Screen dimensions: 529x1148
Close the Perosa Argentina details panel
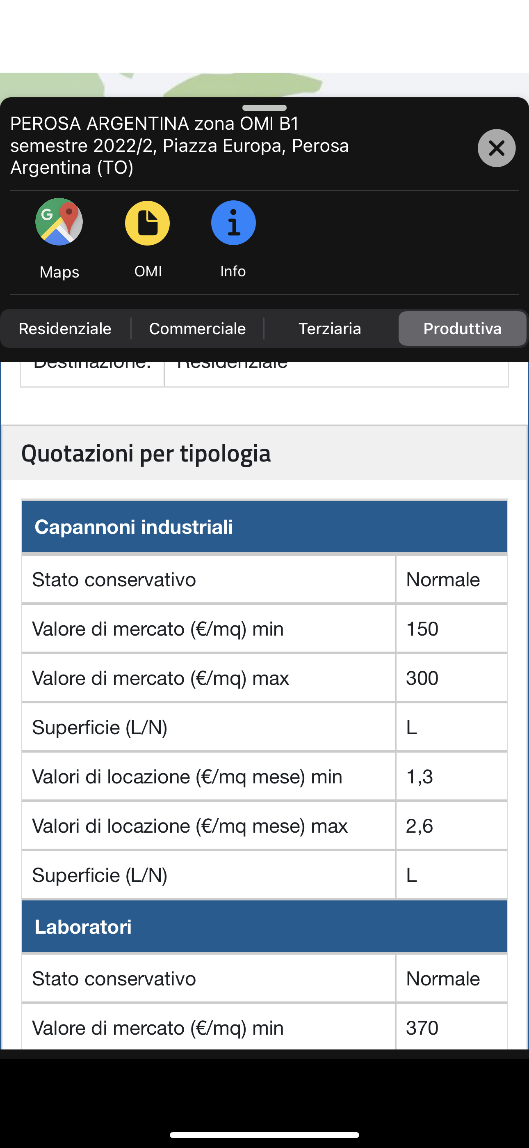pos(497,148)
